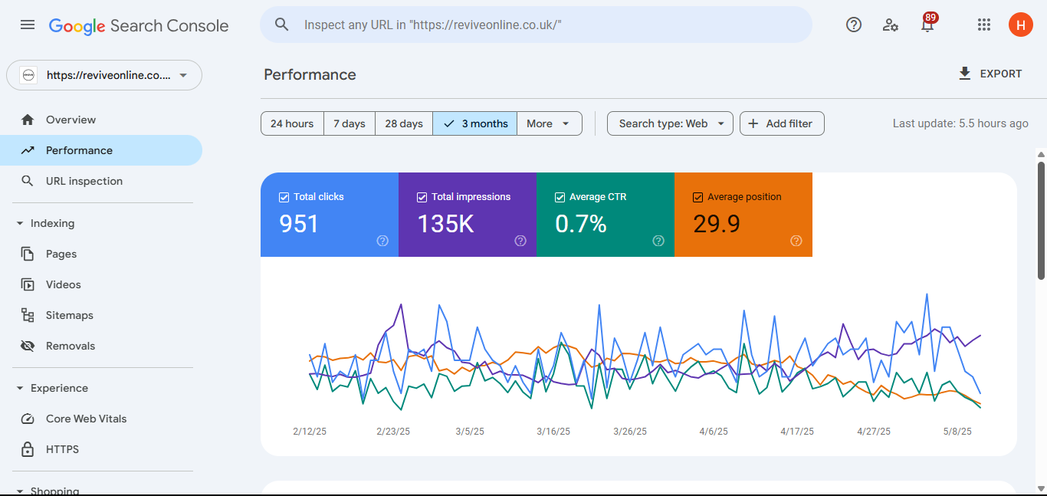Image resolution: width=1047 pixels, height=496 pixels.
Task: Click help icon on Total impressions card
Action: coord(520,241)
